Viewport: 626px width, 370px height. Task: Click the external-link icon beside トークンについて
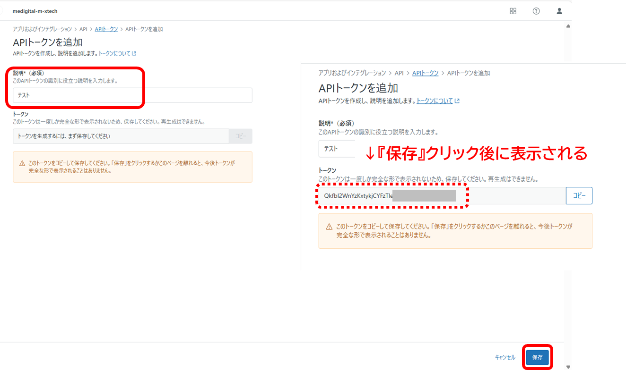pyautogui.click(x=134, y=54)
